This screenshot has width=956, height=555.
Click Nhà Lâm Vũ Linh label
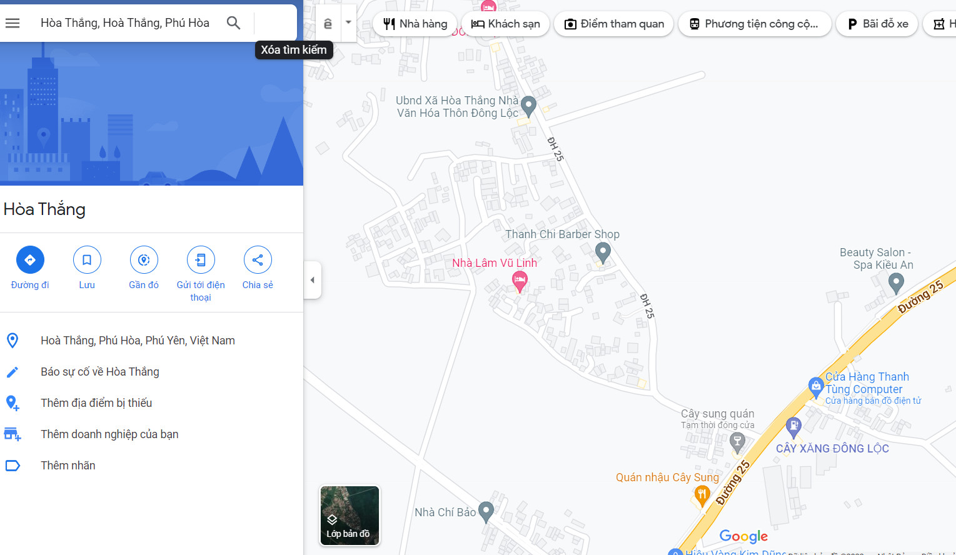point(495,263)
